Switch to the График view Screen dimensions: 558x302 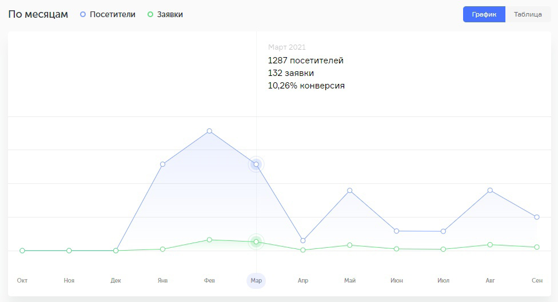484,14
